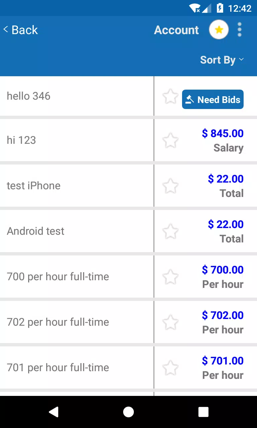Tap the Android back navigation triangle

tap(54, 412)
